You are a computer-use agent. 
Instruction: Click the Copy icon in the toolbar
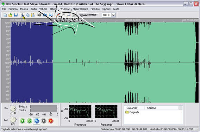point(27,15)
